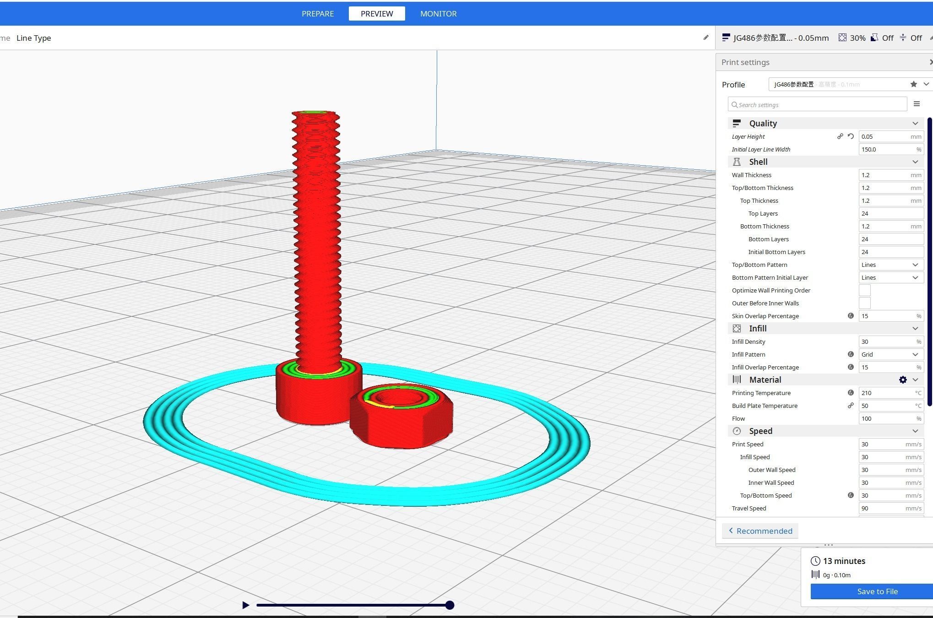Open the Infill Pattern Grid dropdown

[890, 354]
